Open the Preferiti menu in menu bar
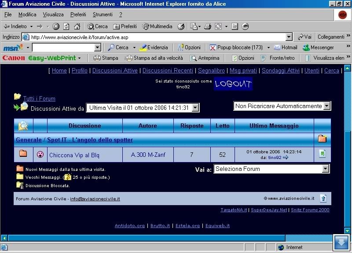352x253 pixels. click(x=78, y=14)
